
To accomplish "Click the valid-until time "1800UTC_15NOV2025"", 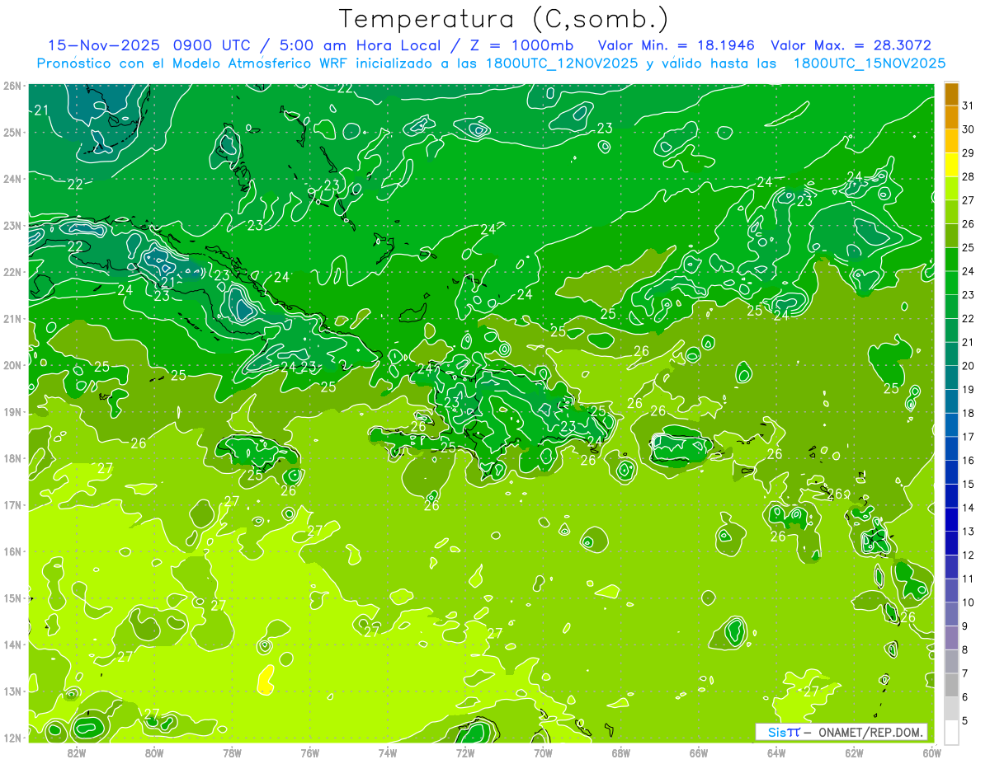I will [869, 63].
